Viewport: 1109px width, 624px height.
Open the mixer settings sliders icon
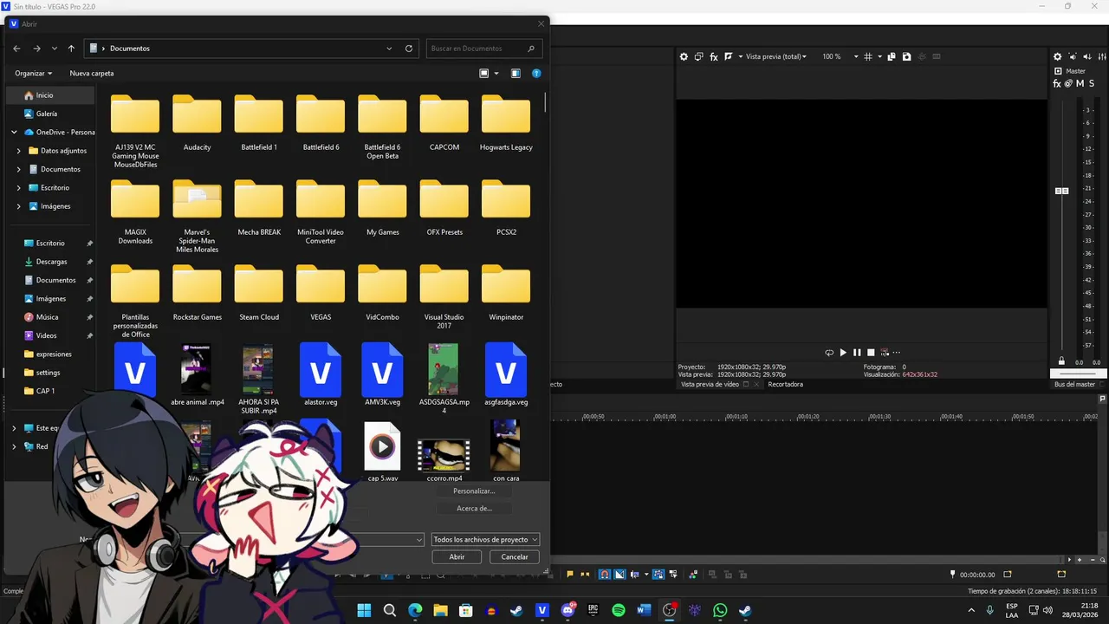pyautogui.click(x=1101, y=56)
